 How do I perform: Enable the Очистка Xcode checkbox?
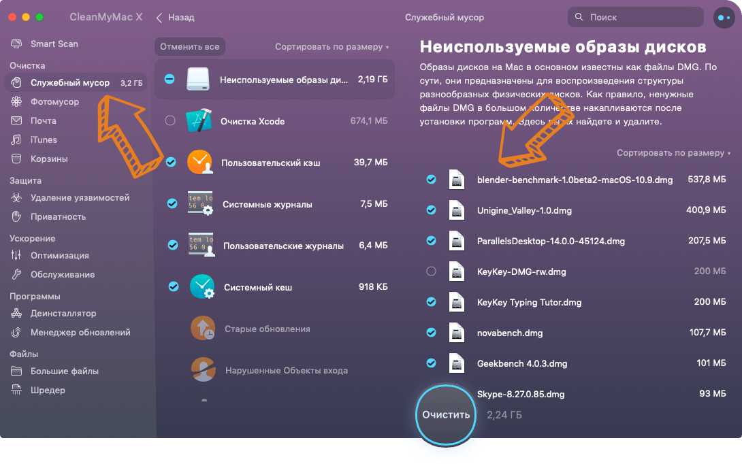tap(170, 120)
